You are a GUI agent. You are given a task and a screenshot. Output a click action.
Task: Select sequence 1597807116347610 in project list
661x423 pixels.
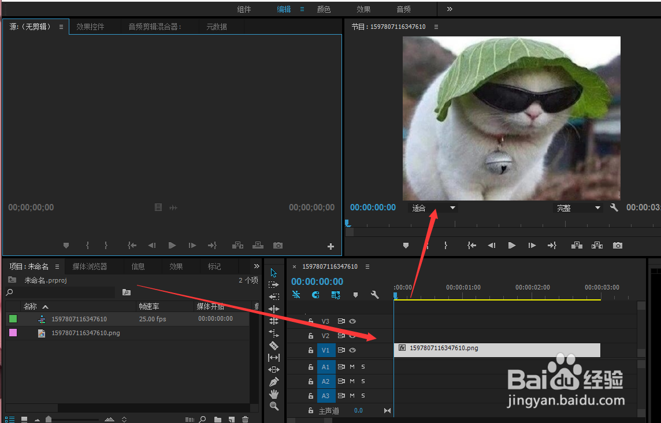79,319
